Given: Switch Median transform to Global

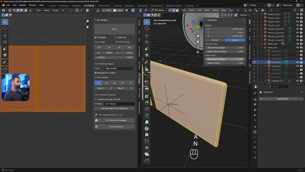Looking at the screenshot, I should 215,40.
